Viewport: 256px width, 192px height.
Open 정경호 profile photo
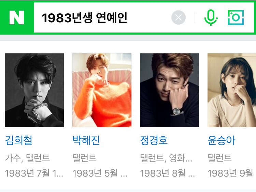(x=169, y=90)
